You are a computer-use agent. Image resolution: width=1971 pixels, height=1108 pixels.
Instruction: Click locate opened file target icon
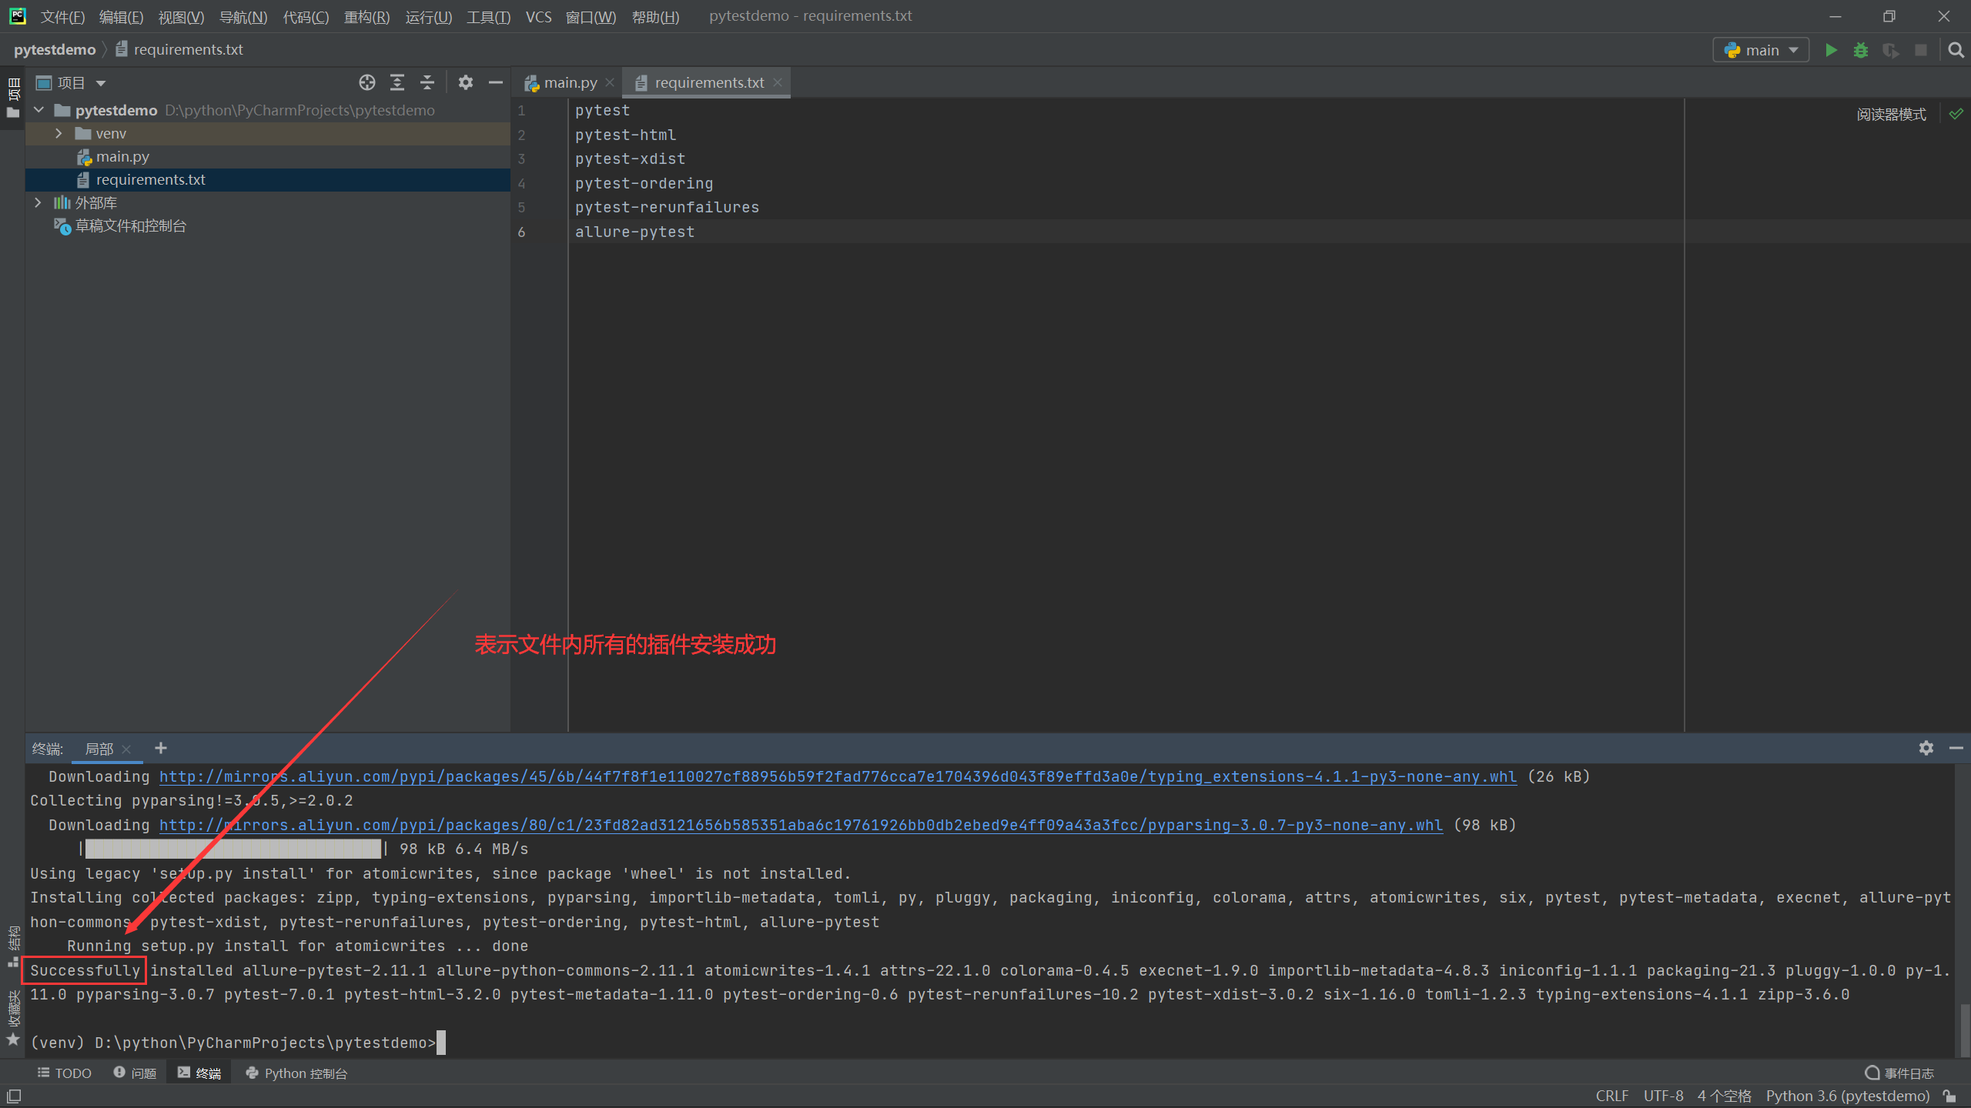click(367, 82)
